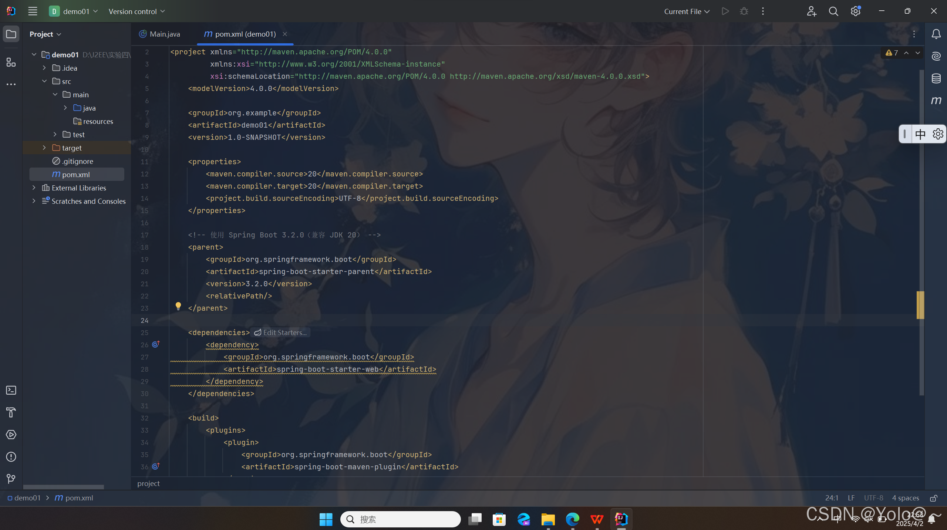Click the AI Assistant spiral icon

[936, 56]
